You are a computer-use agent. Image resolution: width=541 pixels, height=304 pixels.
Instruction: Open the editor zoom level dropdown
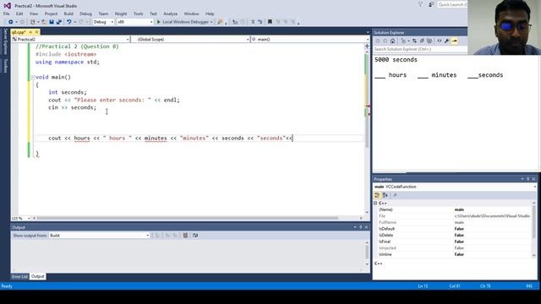21,218
